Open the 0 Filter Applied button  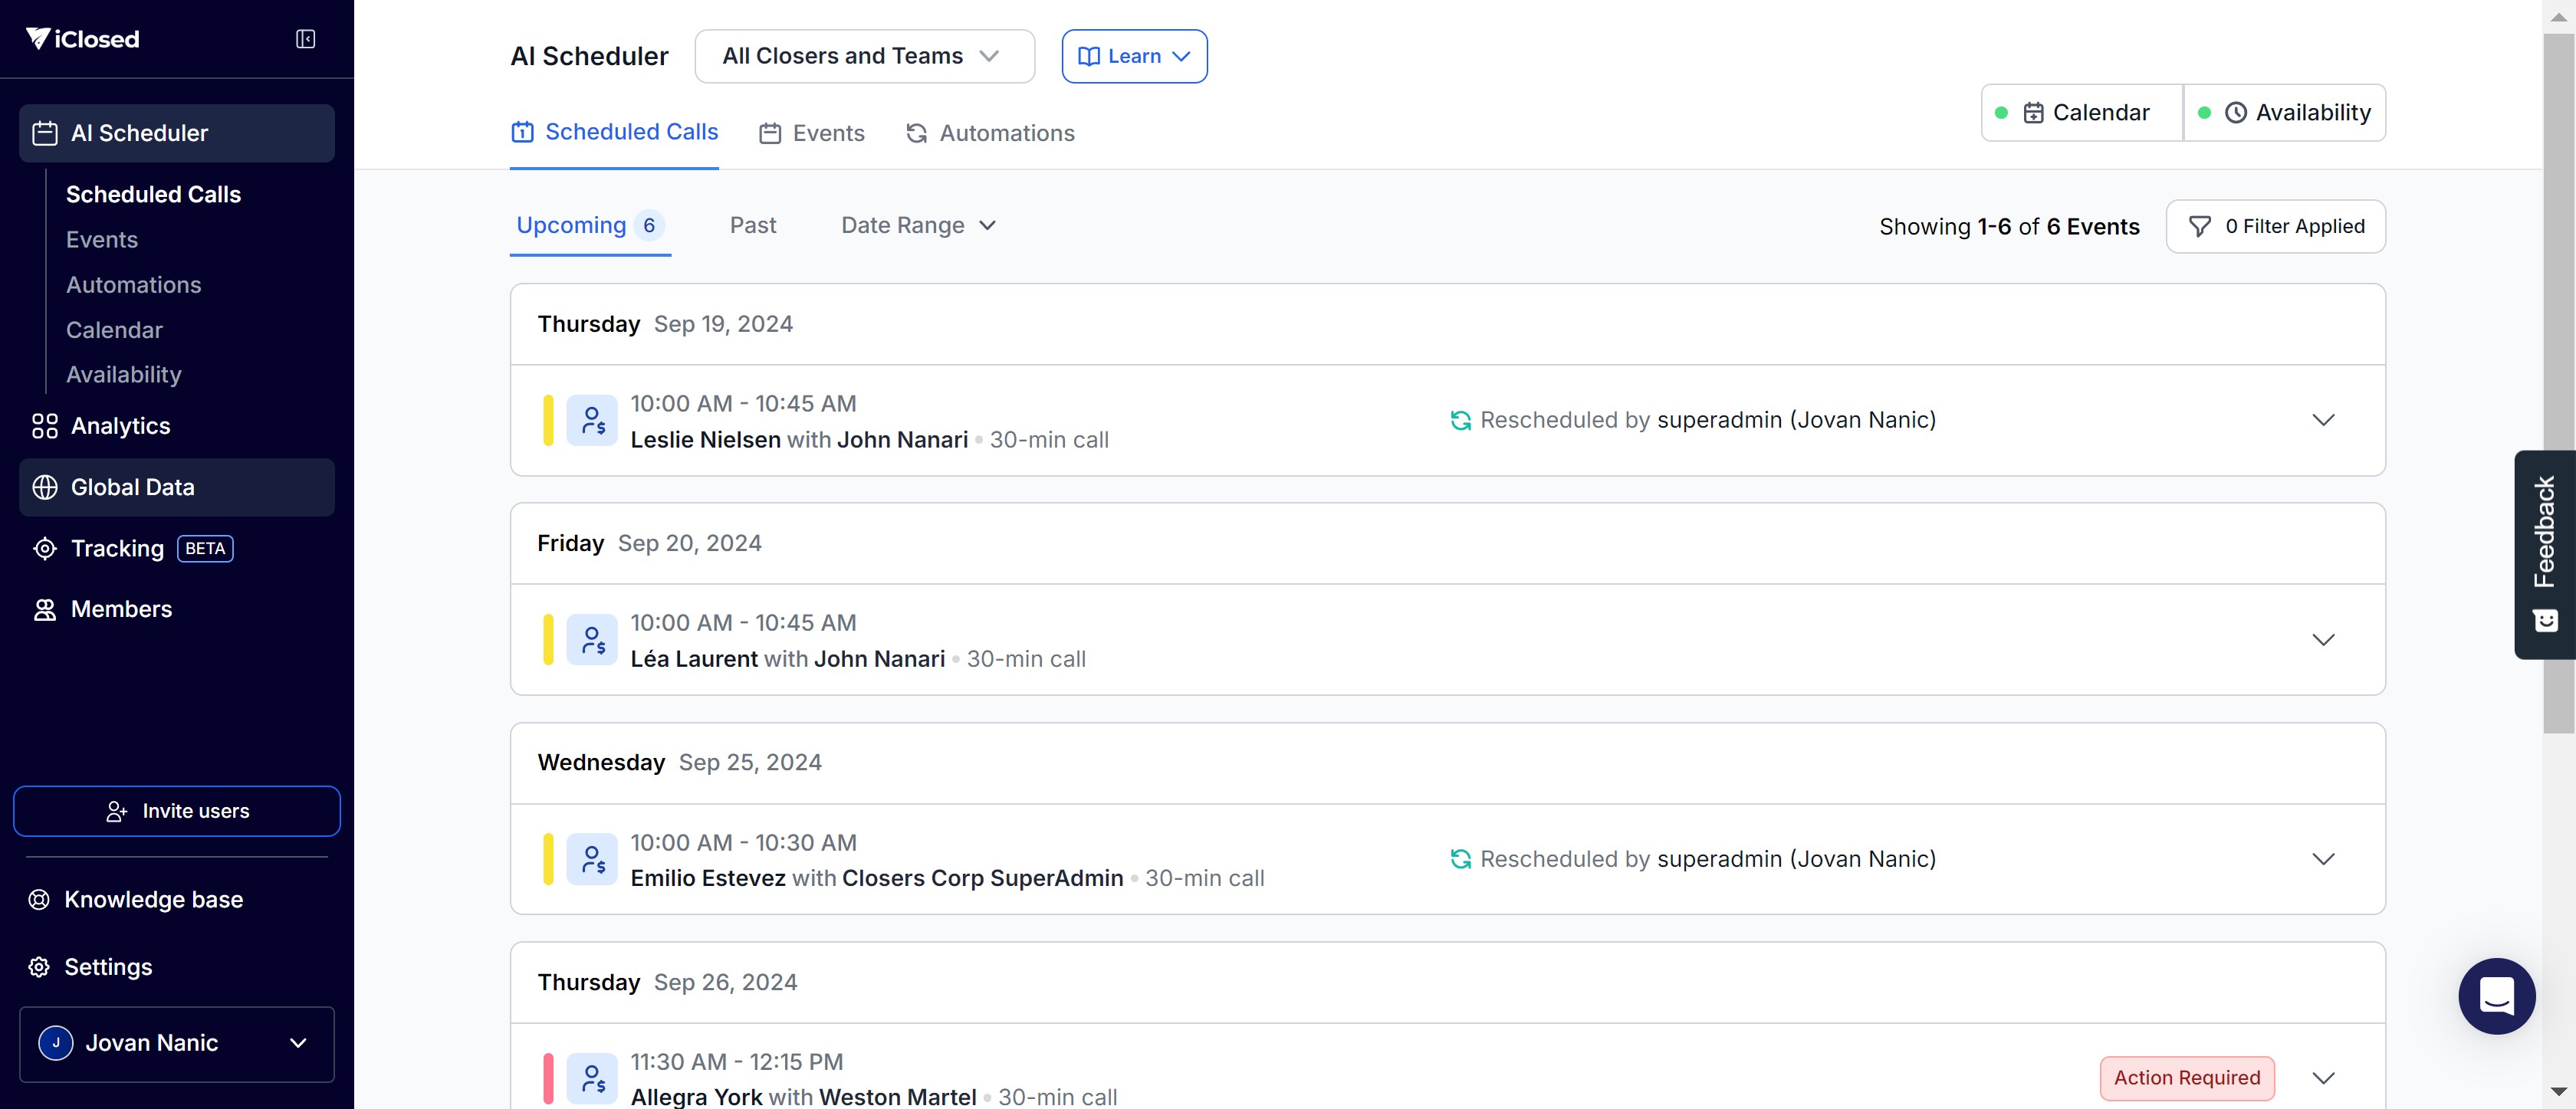[2275, 226]
